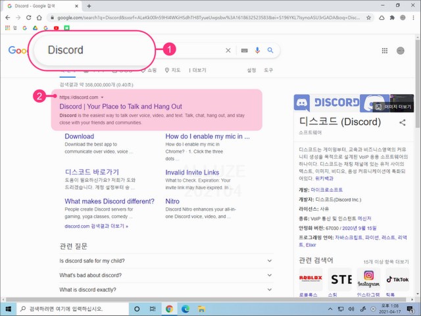Clear the search box with the X
Image resolution: width=421 pixels, height=316 pixels.
228,50
